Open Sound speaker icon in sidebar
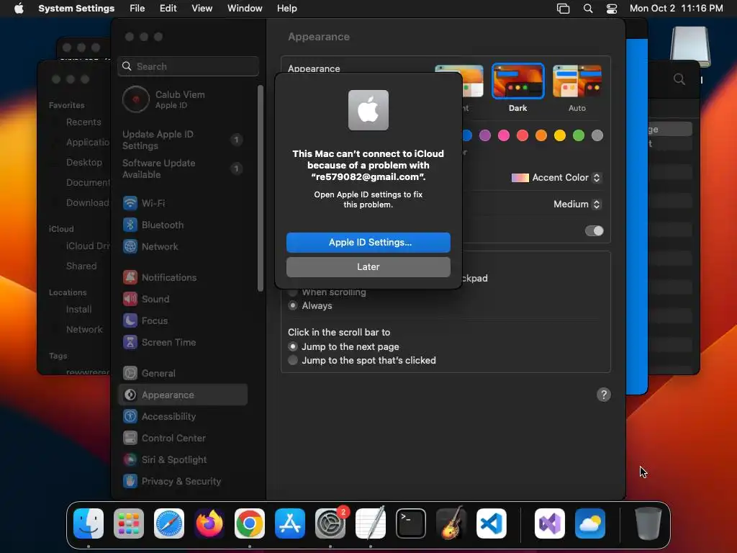The height and width of the screenshot is (553, 737). (130, 299)
